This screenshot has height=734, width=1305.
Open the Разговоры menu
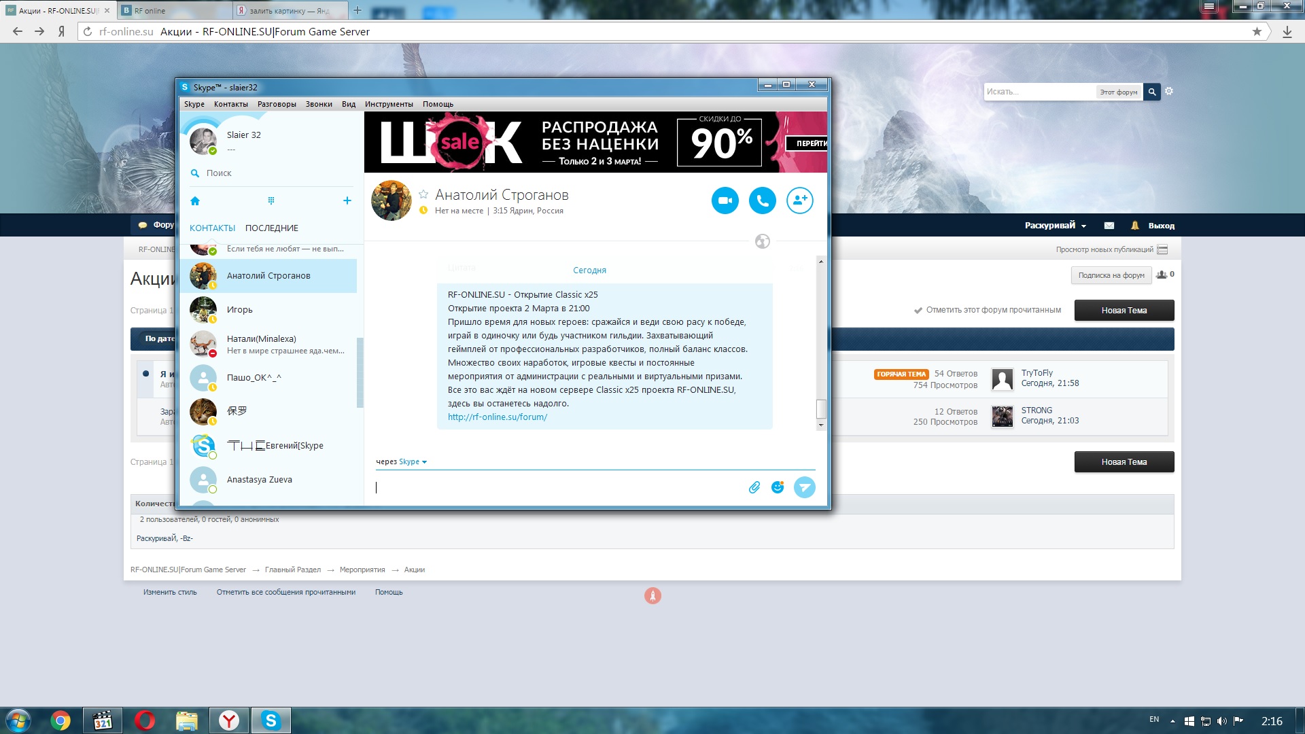(277, 104)
